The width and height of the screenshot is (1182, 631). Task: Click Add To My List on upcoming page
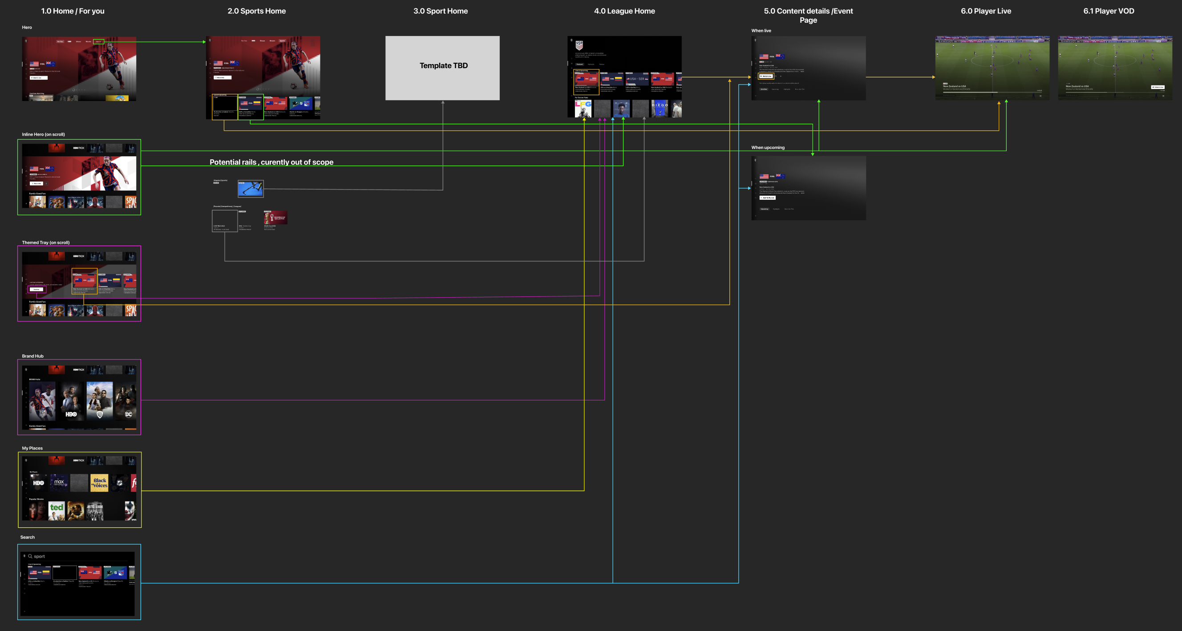767,198
